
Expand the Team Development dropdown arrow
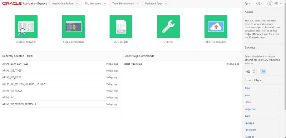coord(138,4)
